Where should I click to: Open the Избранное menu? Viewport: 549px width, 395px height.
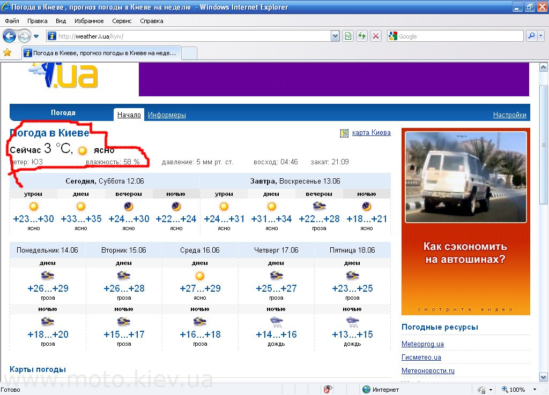click(x=89, y=21)
